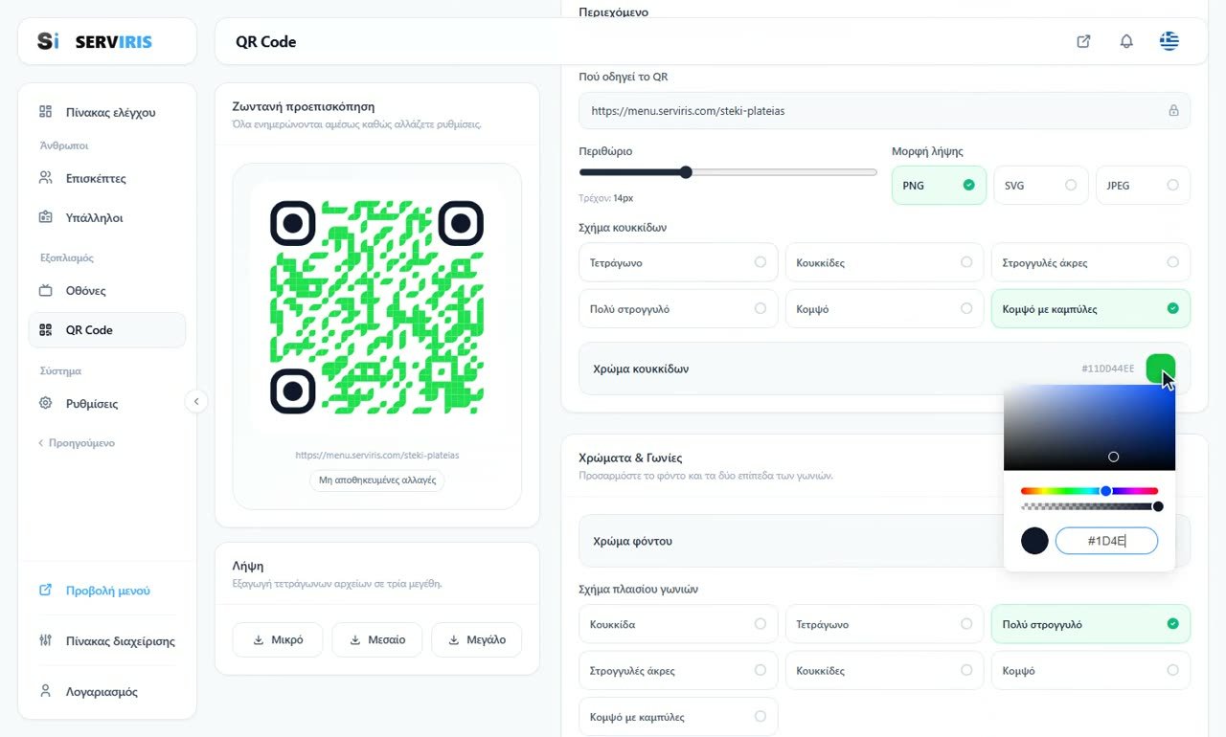Open Πίνακας ελέγχου dashboard icon
Image resolution: width=1226 pixels, height=737 pixels.
pyautogui.click(x=45, y=112)
